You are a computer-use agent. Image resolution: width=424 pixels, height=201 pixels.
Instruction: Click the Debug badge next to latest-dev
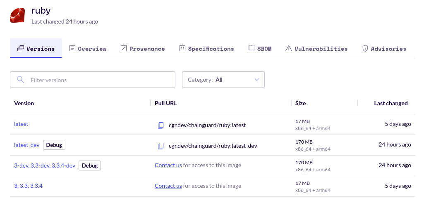54,145
